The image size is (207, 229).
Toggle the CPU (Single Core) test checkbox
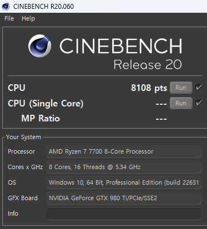click(199, 103)
